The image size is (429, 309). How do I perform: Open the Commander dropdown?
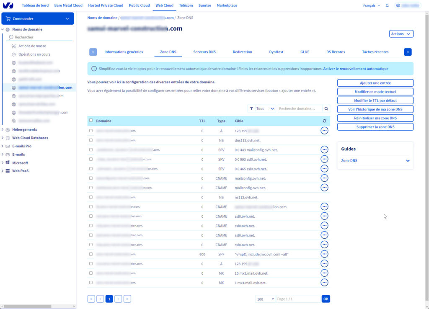coord(38,18)
